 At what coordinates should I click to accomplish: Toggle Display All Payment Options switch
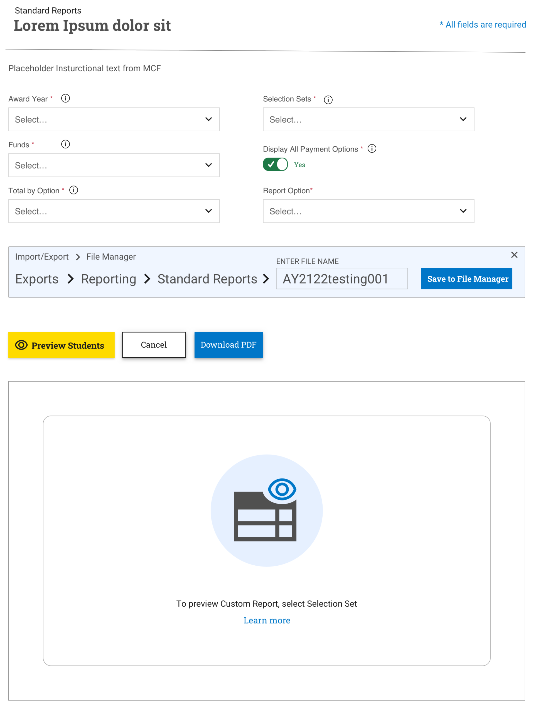(x=275, y=164)
